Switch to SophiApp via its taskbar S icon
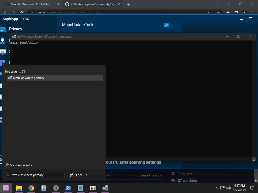This screenshot has height=193, width=258. 56,188
